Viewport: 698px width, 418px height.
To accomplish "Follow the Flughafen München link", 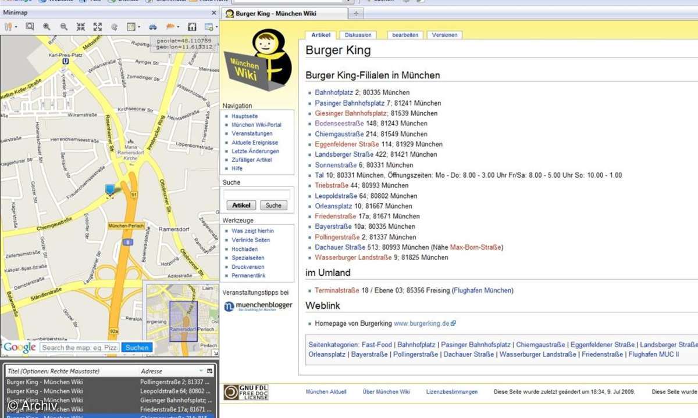I will pos(482,290).
